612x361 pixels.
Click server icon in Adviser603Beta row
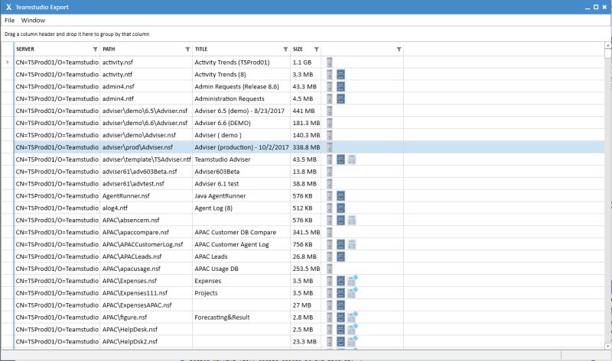[x=330, y=172]
